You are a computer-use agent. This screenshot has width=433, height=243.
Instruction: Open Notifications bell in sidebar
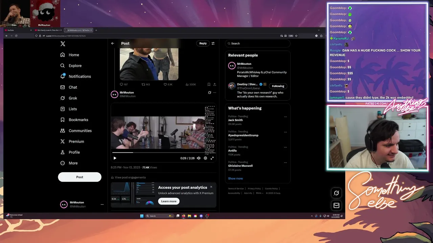75,76
